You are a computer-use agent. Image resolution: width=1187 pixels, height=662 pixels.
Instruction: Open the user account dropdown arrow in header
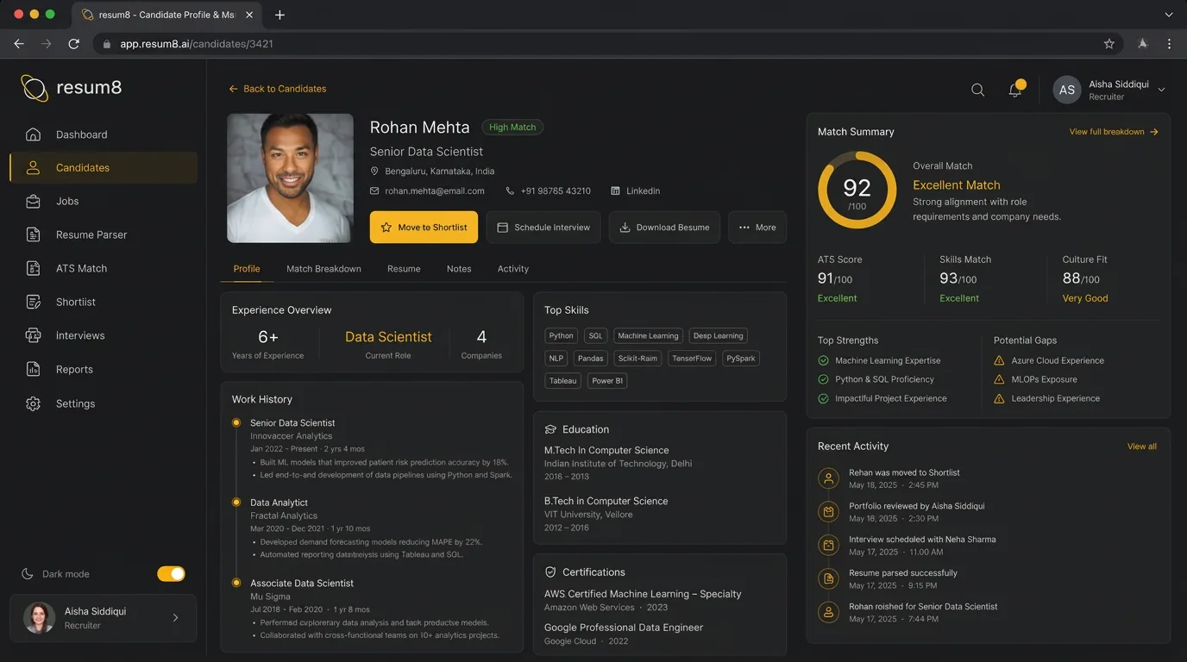1161,90
